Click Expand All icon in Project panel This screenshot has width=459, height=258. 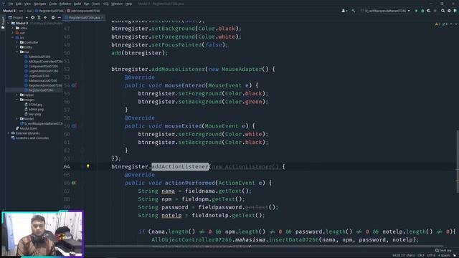click(39, 17)
